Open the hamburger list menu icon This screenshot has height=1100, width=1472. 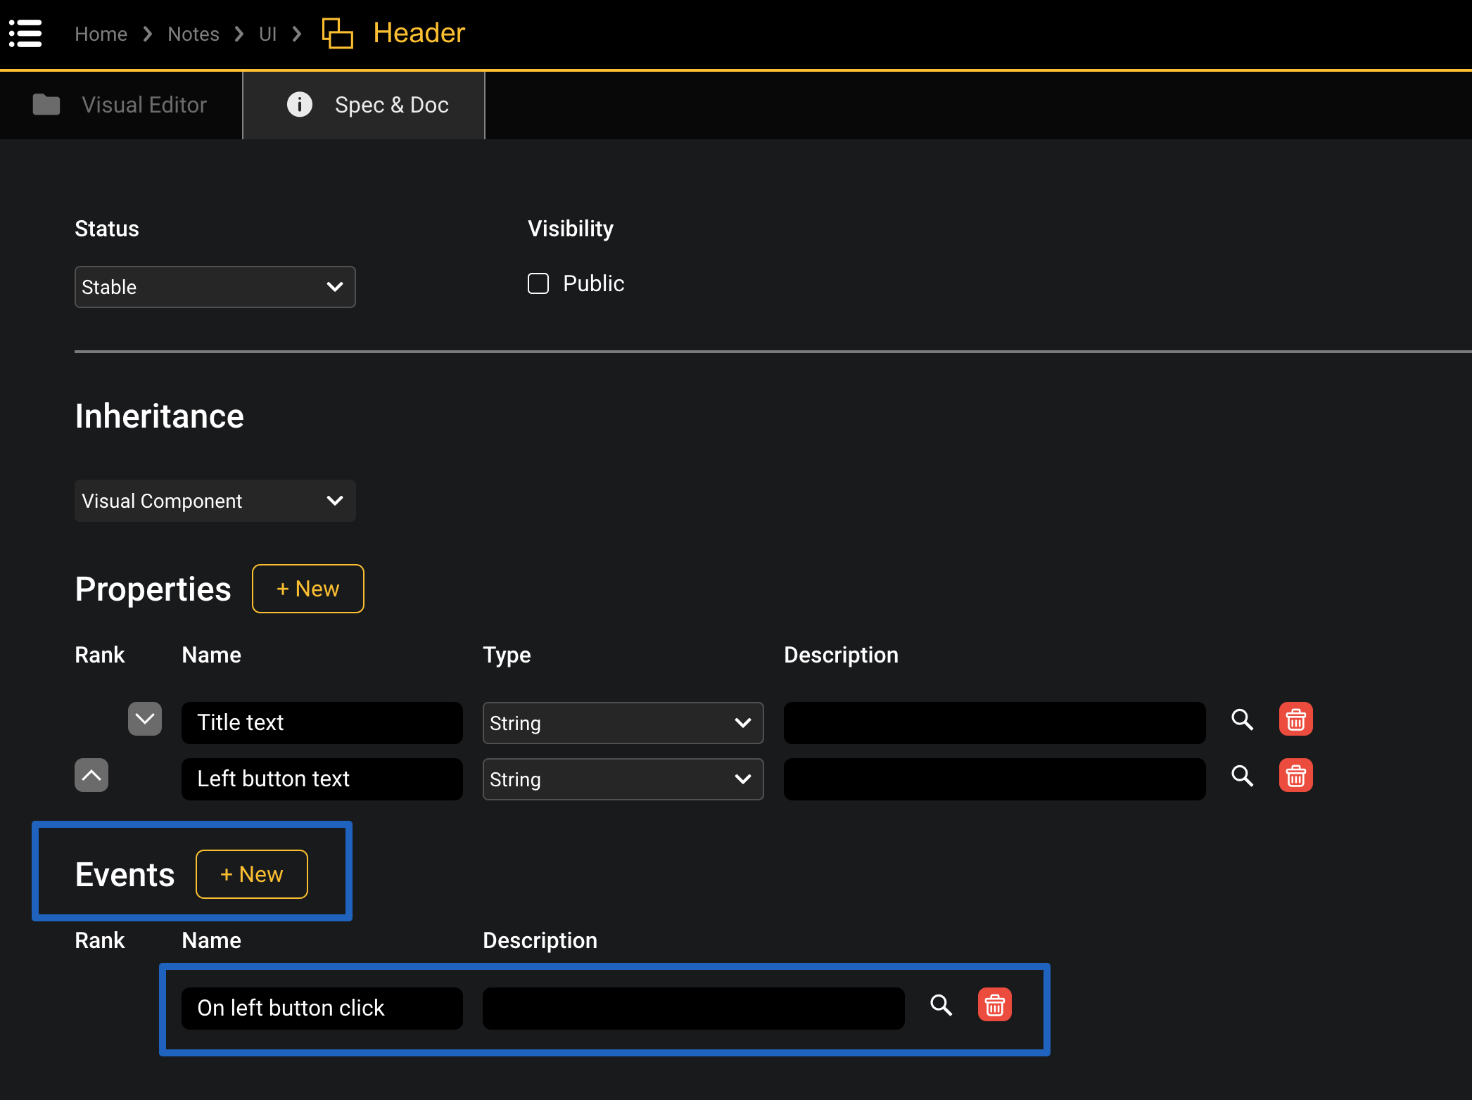tap(25, 33)
